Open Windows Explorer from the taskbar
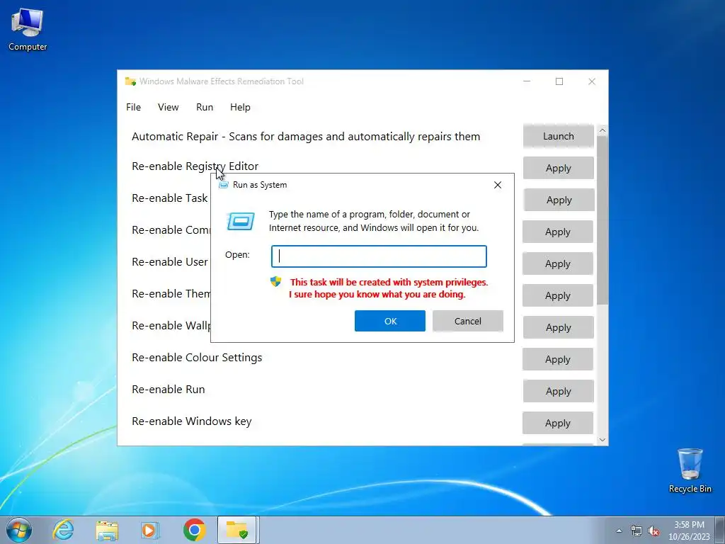This screenshot has width=725, height=544. (x=107, y=530)
